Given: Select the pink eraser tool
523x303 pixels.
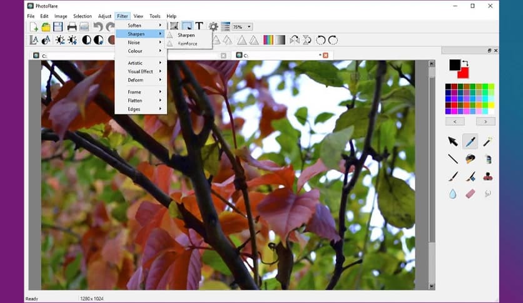Looking at the screenshot, I should (470, 193).
